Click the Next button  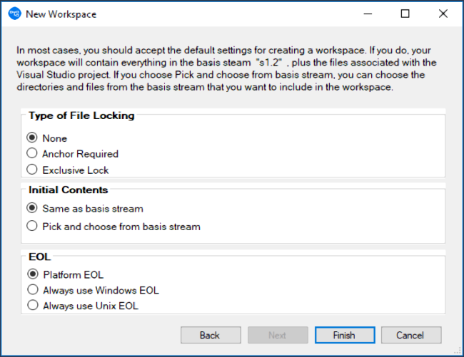click(x=278, y=335)
